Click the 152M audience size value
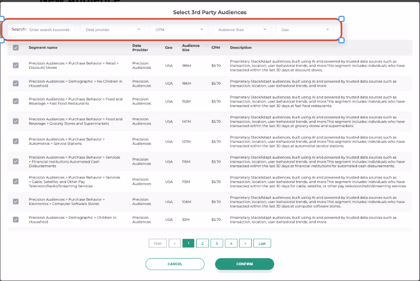 pyautogui.click(x=187, y=101)
